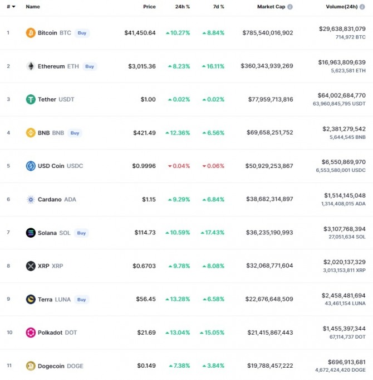Screen dimensions: 373x380
Task: Sort table by 24h % column
Action: (183, 7)
